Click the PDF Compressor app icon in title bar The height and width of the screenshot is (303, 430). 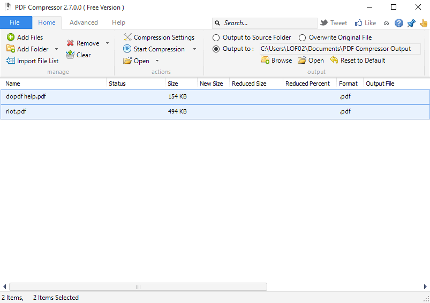point(8,7)
